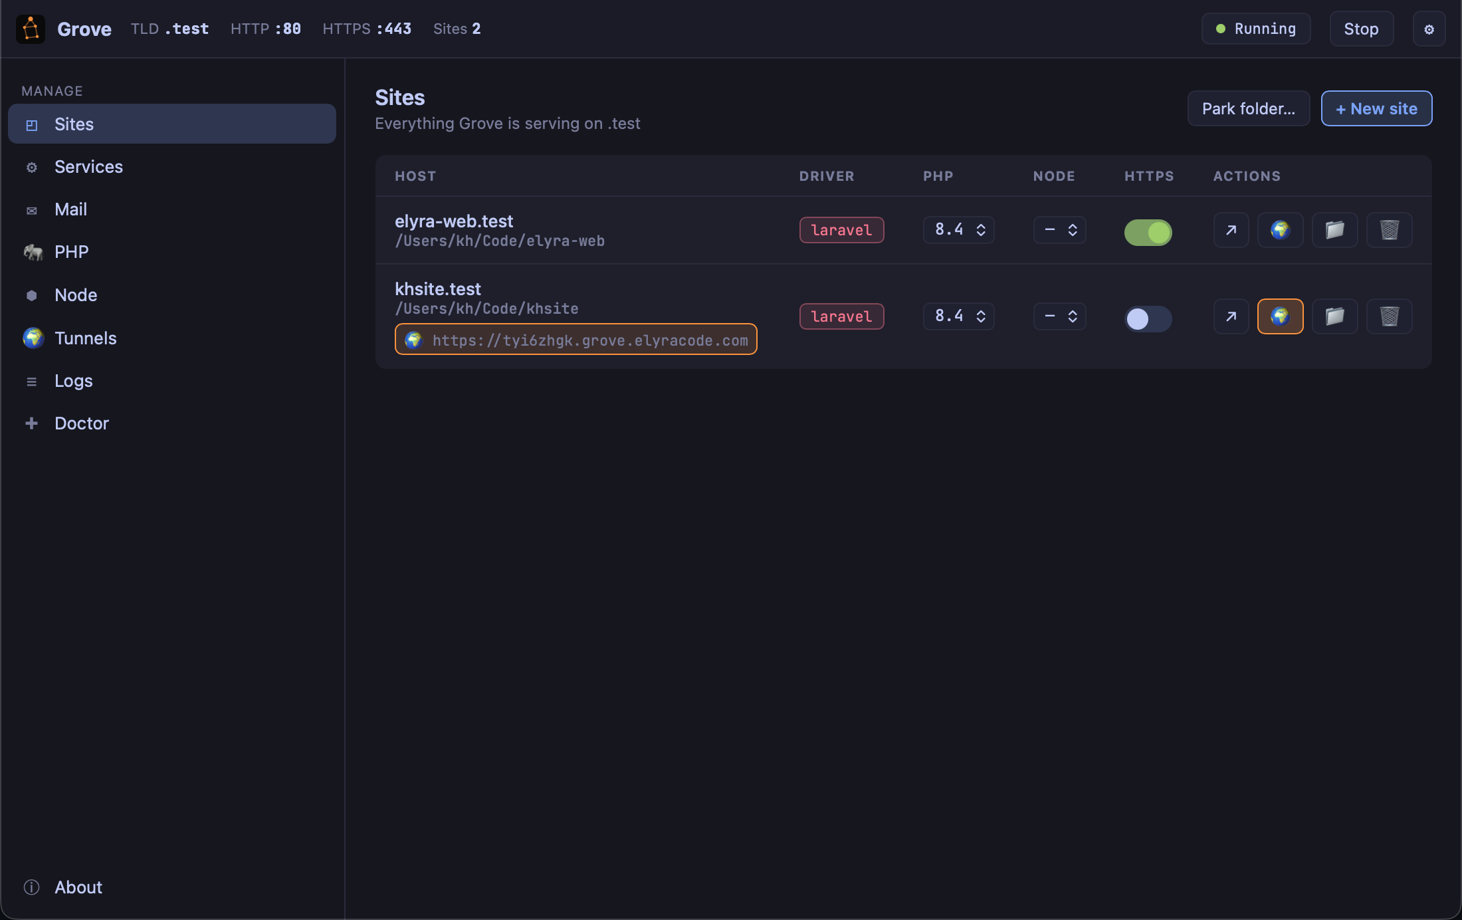Click Sites 2 counter in header
This screenshot has width=1462, height=920.
(457, 29)
